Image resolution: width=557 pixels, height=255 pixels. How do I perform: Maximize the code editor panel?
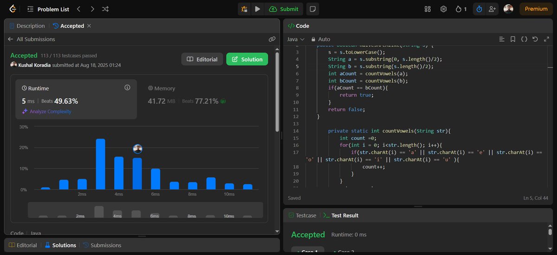[x=546, y=39]
